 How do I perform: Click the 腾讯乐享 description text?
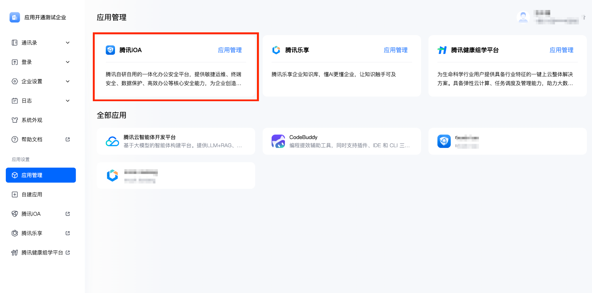click(334, 74)
